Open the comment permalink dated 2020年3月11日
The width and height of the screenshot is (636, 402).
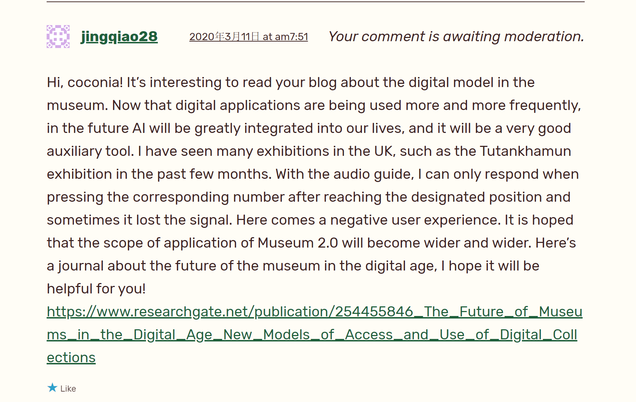coord(248,37)
